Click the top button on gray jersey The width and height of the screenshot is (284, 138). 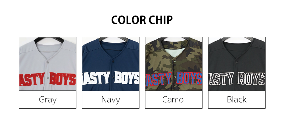[x=48, y=62]
